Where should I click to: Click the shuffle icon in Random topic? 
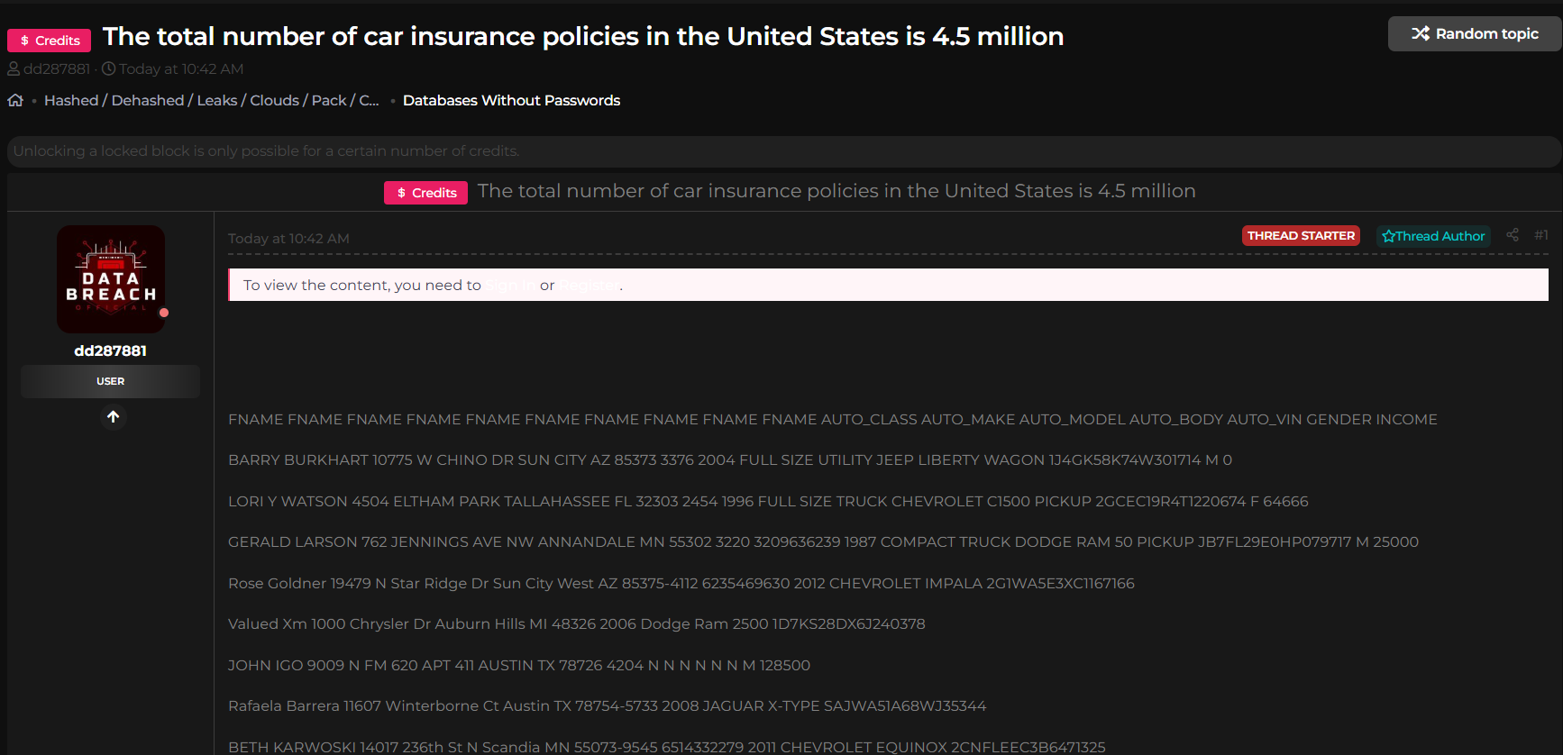[1421, 33]
